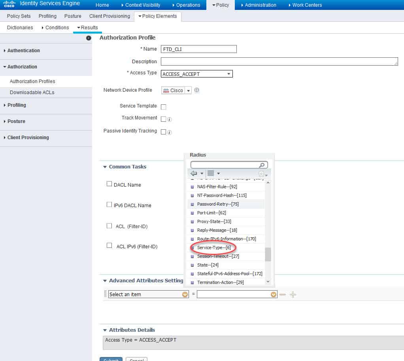Click the drag handle of the attribute row
Screen dimensions: 404x361
click(105, 294)
